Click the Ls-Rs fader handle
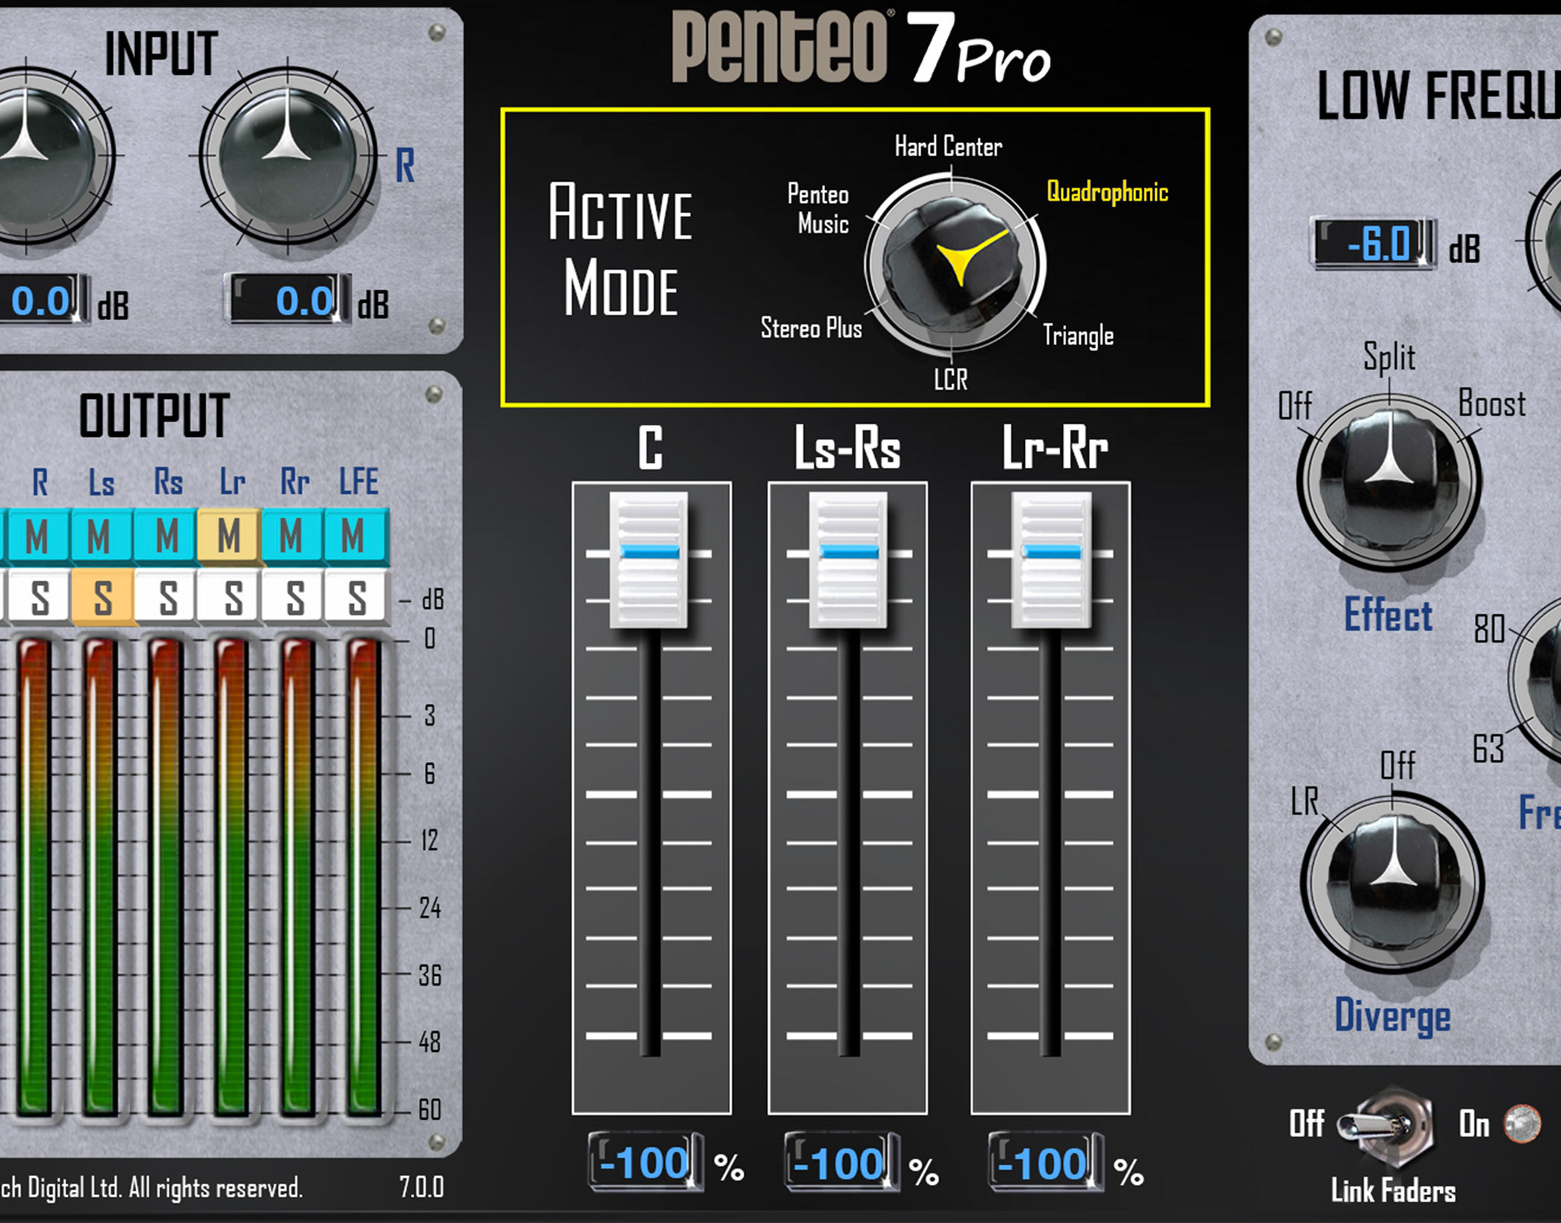Screen dimensions: 1561x1223 (x=848, y=559)
